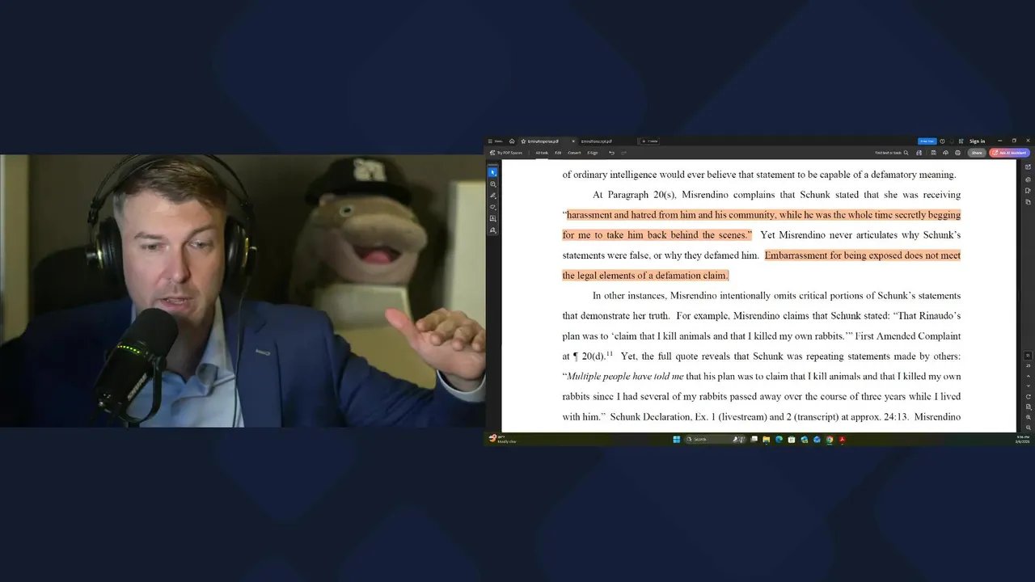This screenshot has width=1035, height=582.
Task: Open Adobe Acrobat from taskbar
Action: 842,439
